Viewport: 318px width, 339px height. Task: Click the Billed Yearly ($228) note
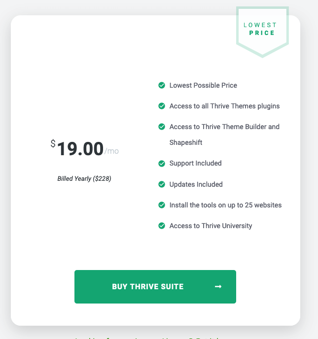(84, 179)
